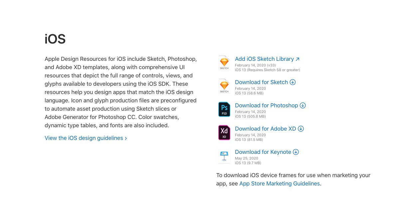Select the Download for Adobe XD link text
Viewport: 417px width, 219px height.
[266, 129]
